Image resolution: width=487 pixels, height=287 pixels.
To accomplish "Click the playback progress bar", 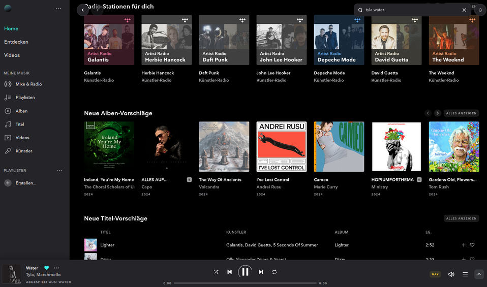I will (245, 283).
